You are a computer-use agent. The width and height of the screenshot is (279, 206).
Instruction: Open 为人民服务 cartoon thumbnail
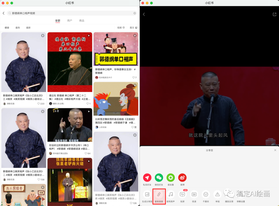click(x=24, y=195)
